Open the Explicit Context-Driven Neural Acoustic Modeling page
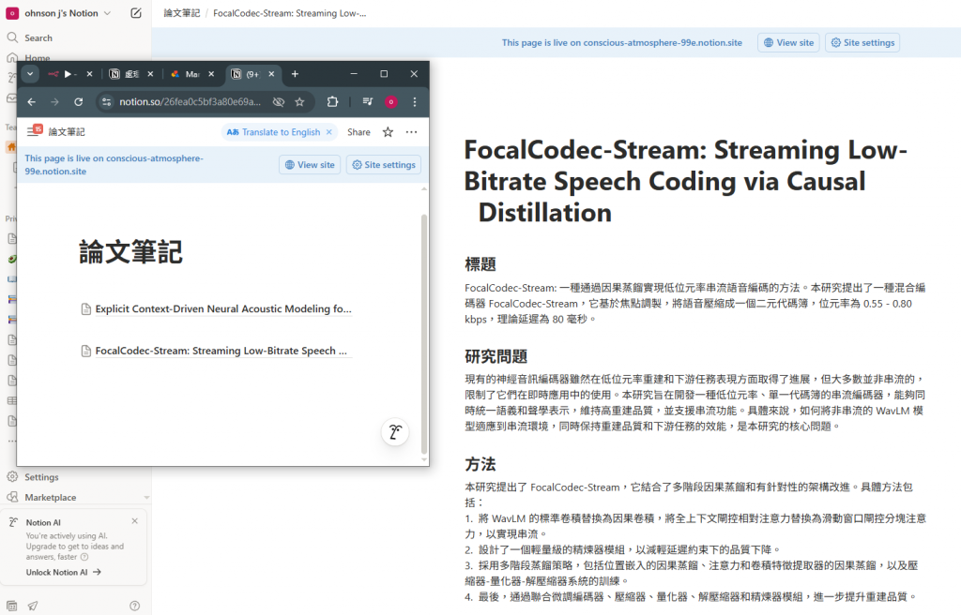Screen dimensions: 961x615 (217, 308)
